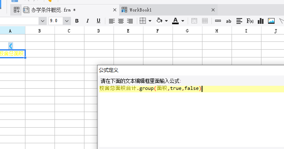The image size is (284, 149).
Task: Click the cell border style icon
Action: point(143,21)
